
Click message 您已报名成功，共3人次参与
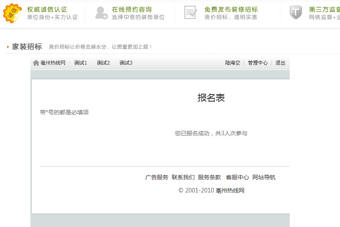point(211,133)
